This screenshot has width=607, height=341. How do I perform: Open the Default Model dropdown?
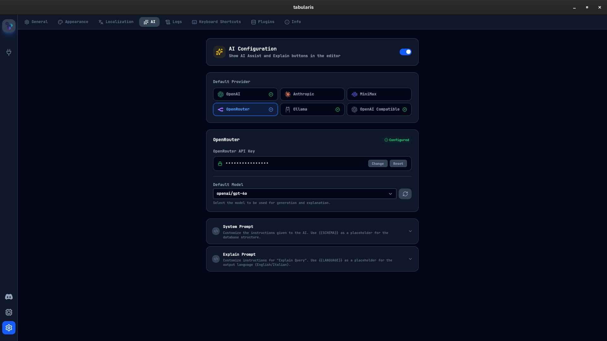point(304,194)
